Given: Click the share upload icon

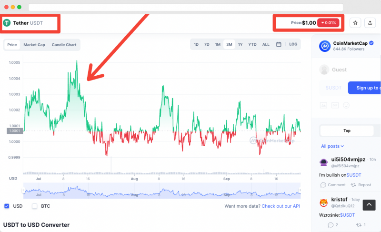Looking at the screenshot, I should (x=370, y=23).
